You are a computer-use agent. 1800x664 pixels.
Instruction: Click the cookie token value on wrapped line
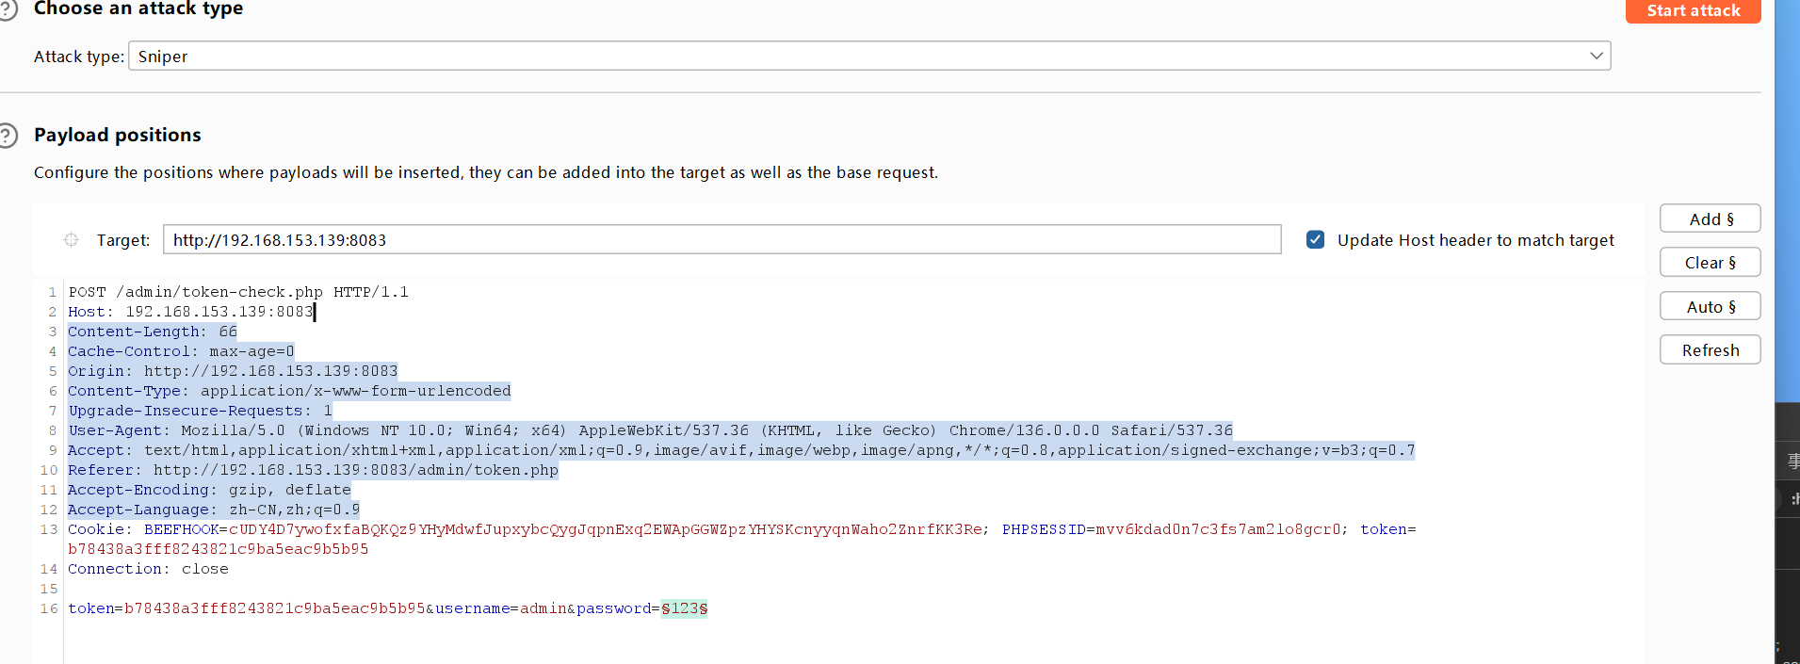coord(219,549)
